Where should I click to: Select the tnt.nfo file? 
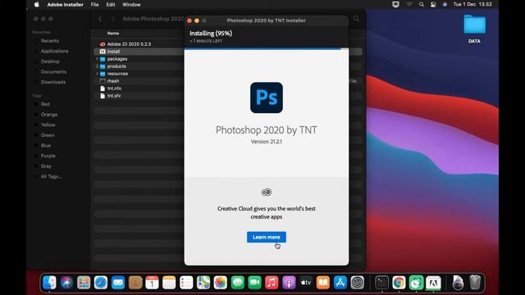(114, 88)
